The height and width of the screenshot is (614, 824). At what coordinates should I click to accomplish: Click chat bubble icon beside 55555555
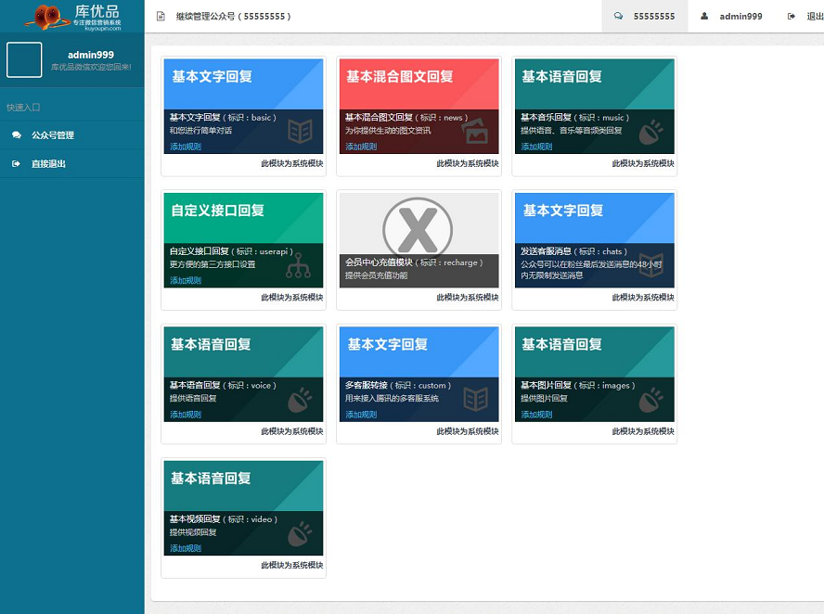[x=619, y=17]
